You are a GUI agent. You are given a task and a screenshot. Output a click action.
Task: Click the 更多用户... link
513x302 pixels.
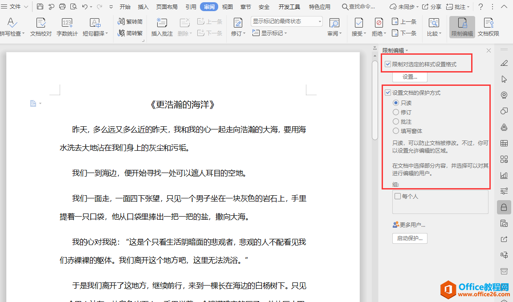coord(409,225)
